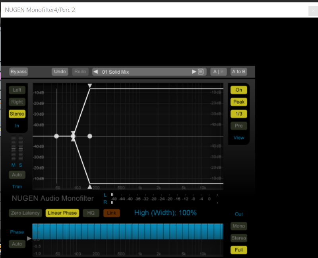Screen dimensions: 318x258
Task: Enable Phase Auto button
Action: (x=17, y=244)
